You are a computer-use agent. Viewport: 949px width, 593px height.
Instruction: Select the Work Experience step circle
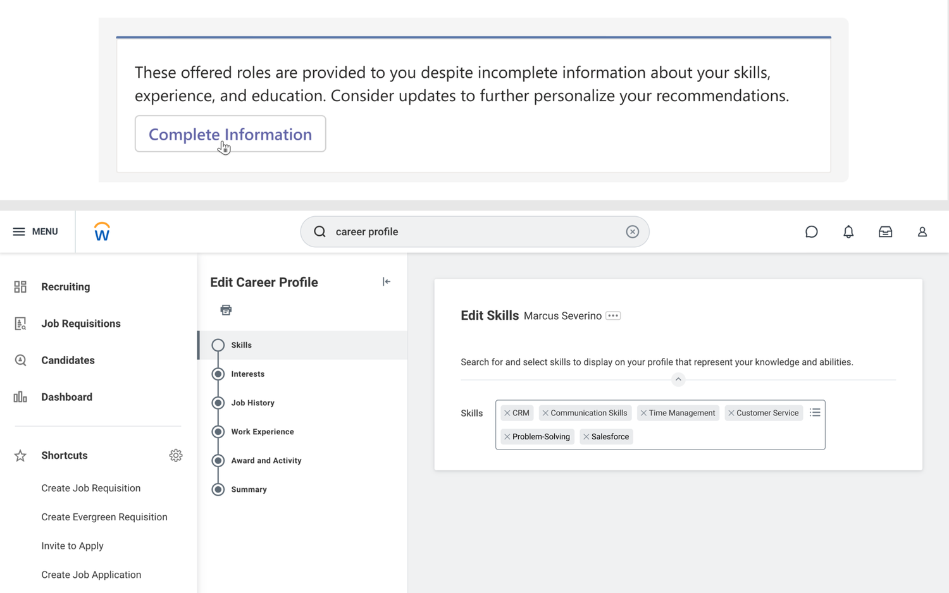(218, 432)
